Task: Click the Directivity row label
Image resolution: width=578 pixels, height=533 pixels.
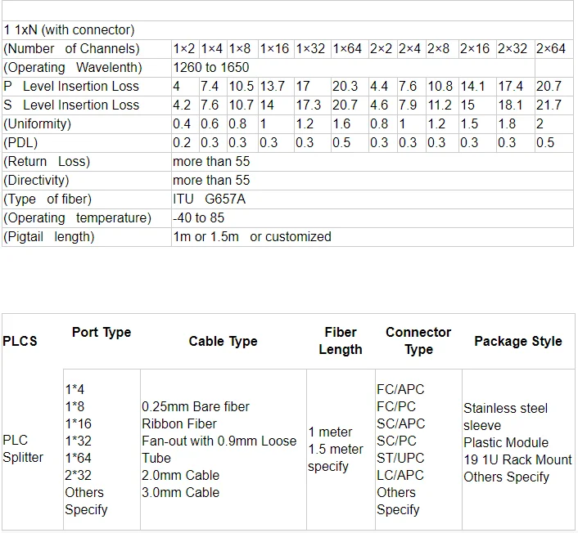Action: coord(37,181)
